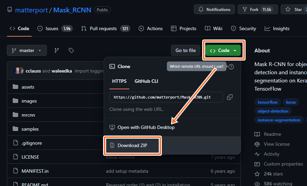Open the Custom properties link
The height and width of the screenshot is (186, 307).
283,164
